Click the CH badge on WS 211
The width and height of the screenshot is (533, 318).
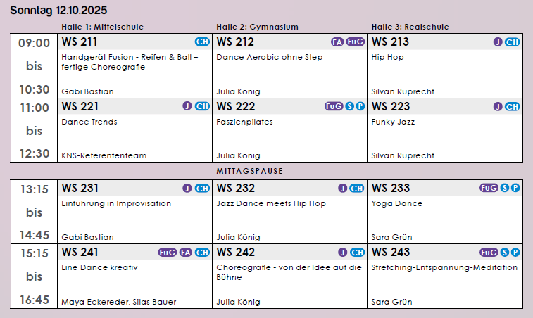[202, 42]
